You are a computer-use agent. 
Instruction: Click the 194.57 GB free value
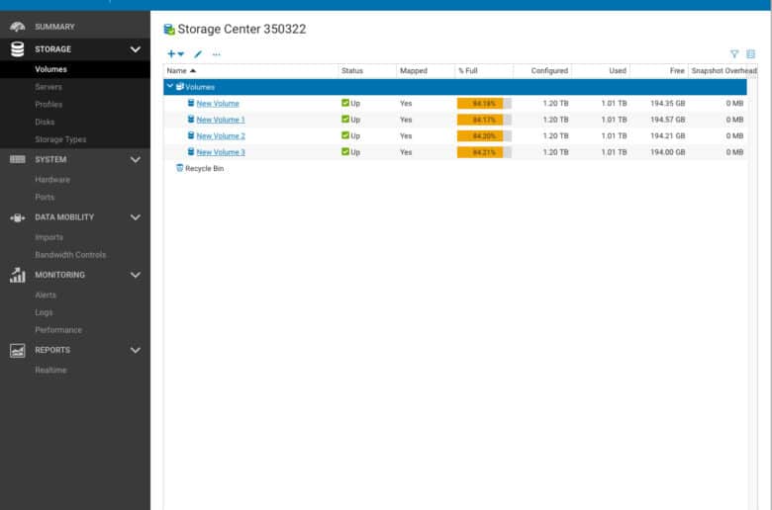tap(668, 120)
